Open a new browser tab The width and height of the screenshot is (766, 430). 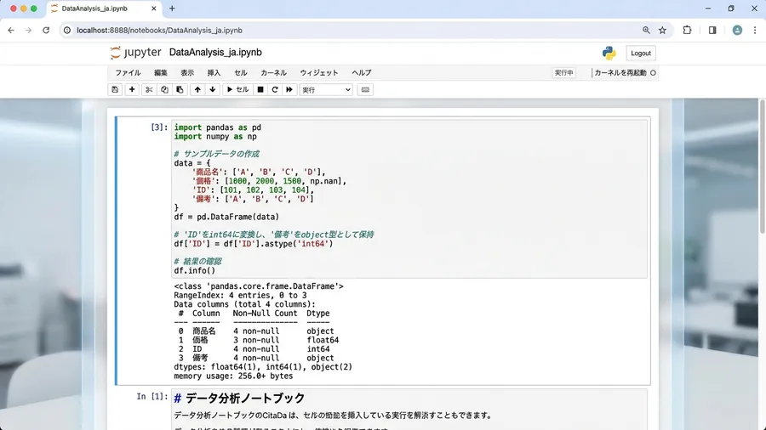click(172, 8)
